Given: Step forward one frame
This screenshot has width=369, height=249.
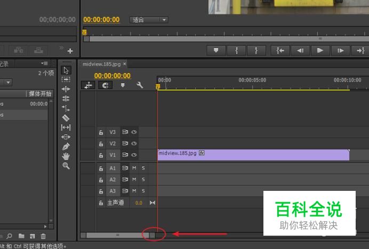Looking at the screenshot, I should [x=340, y=50].
